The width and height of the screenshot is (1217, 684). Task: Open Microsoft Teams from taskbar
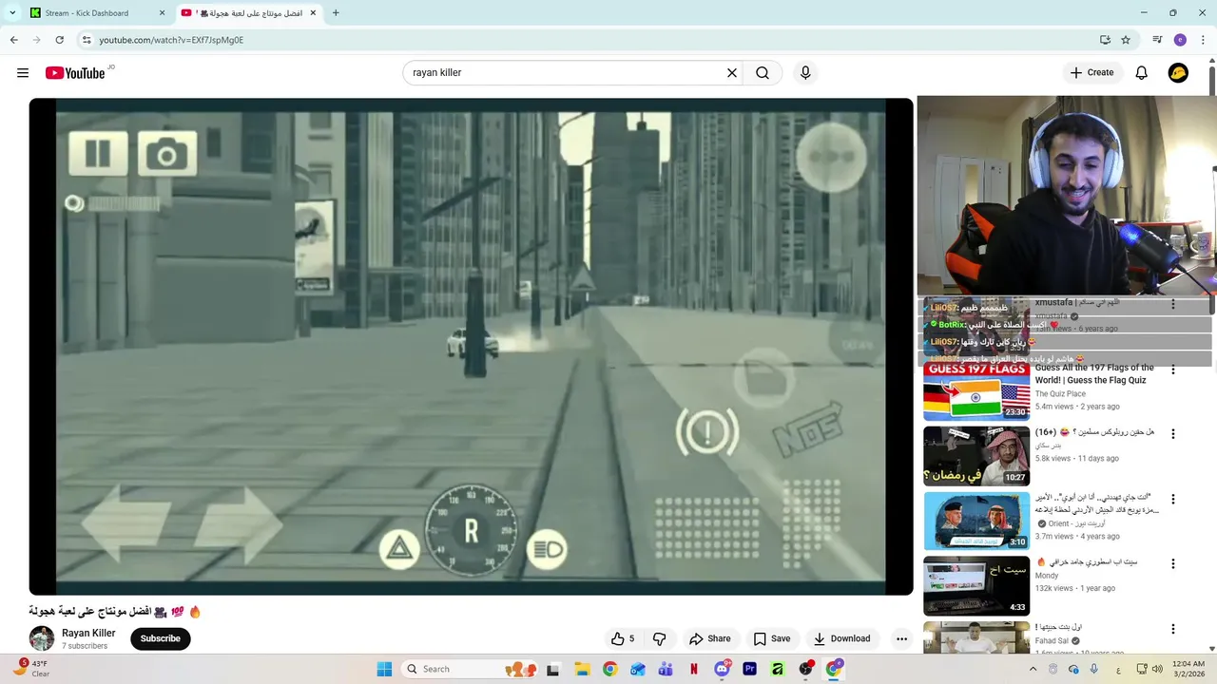(666, 669)
